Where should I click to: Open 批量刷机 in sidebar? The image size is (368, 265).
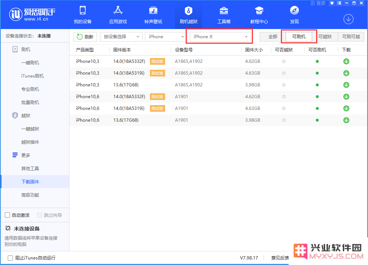coord(30,102)
